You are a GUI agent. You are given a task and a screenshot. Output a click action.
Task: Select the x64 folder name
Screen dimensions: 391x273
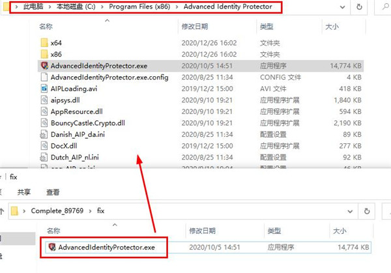click(x=56, y=43)
